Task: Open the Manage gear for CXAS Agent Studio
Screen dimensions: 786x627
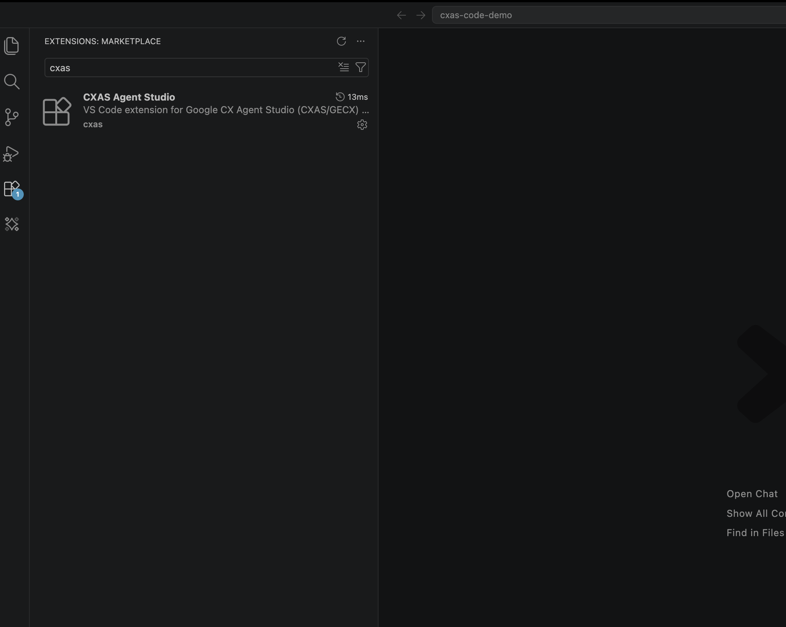Action: coord(362,125)
